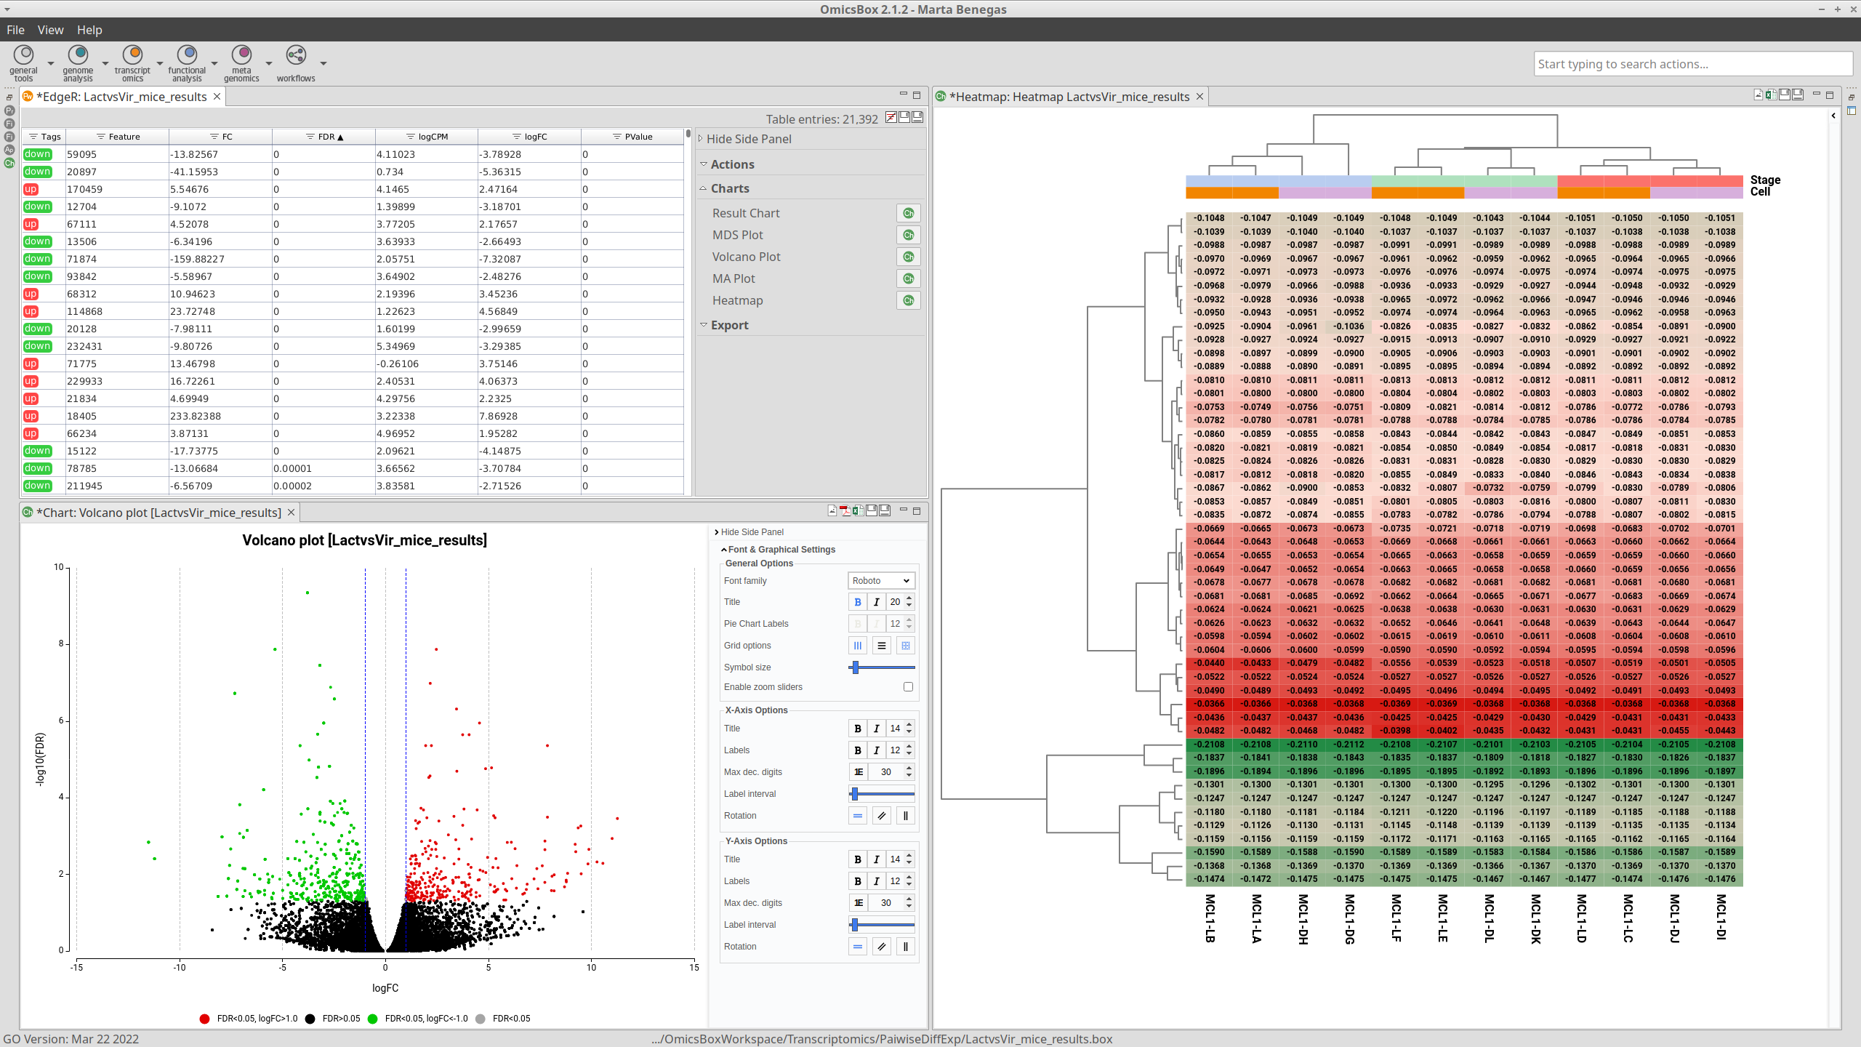Enable zoom sliders checkbox
Image resolution: width=1861 pixels, height=1047 pixels.
pyautogui.click(x=908, y=687)
